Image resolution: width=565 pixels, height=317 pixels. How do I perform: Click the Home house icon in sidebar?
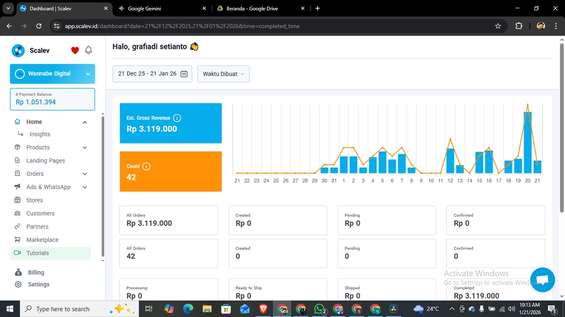click(17, 121)
